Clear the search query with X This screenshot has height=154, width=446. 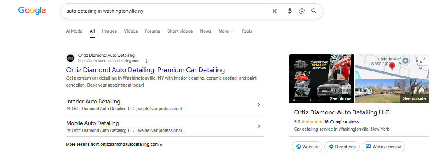(x=275, y=11)
